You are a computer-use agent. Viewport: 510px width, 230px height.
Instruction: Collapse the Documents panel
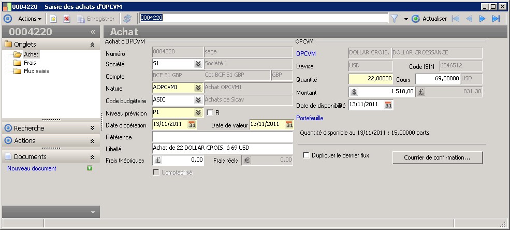point(92,157)
